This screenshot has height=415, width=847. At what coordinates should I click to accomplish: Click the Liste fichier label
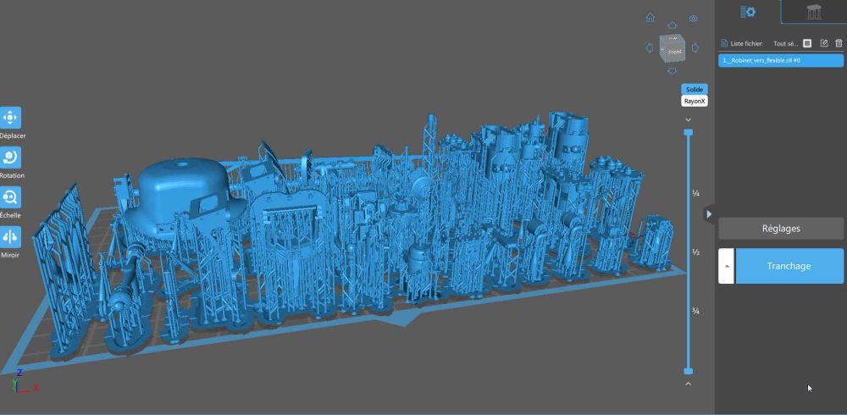point(746,44)
